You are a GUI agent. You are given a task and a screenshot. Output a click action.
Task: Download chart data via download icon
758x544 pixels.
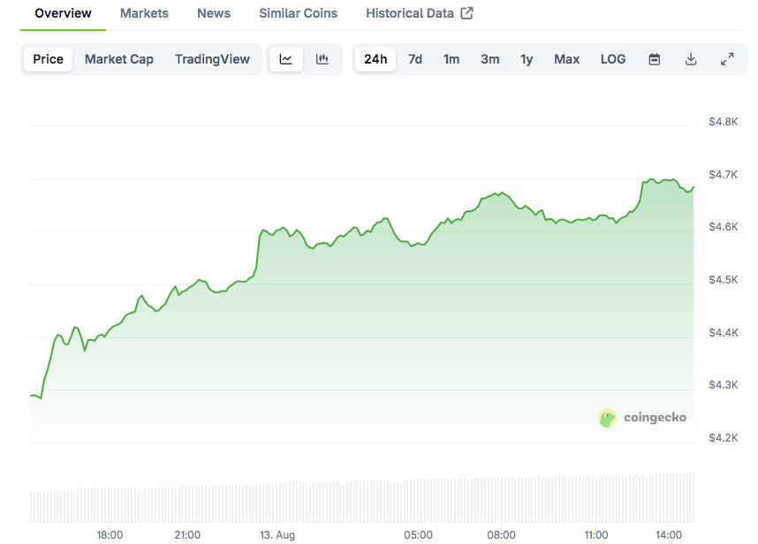tap(691, 59)
